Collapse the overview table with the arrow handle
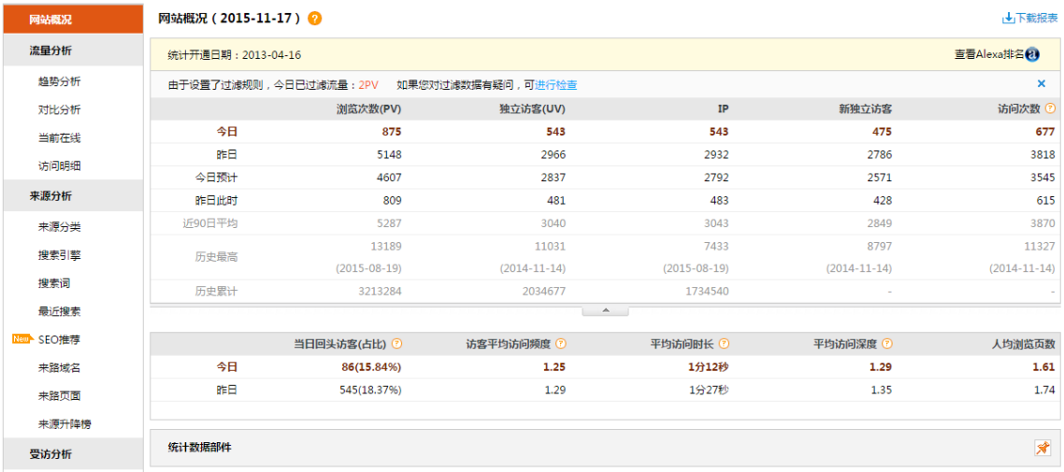The image size is (1064, 472). [605, 310]
